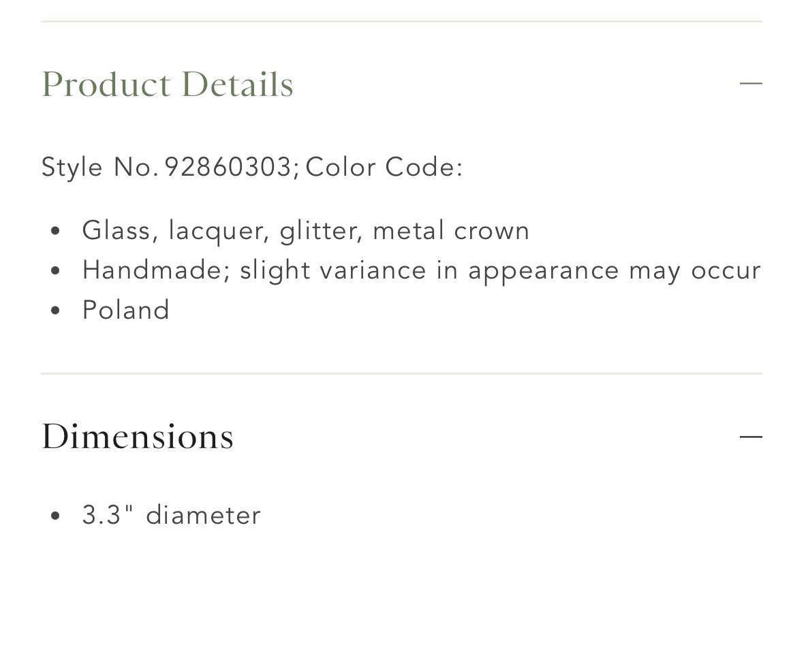Click the 3.3" diameter bullet item

click(x=172, y=516)
